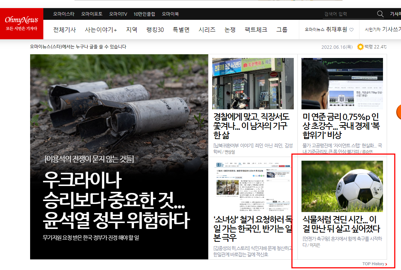Click the search magnifier icon

380,14
